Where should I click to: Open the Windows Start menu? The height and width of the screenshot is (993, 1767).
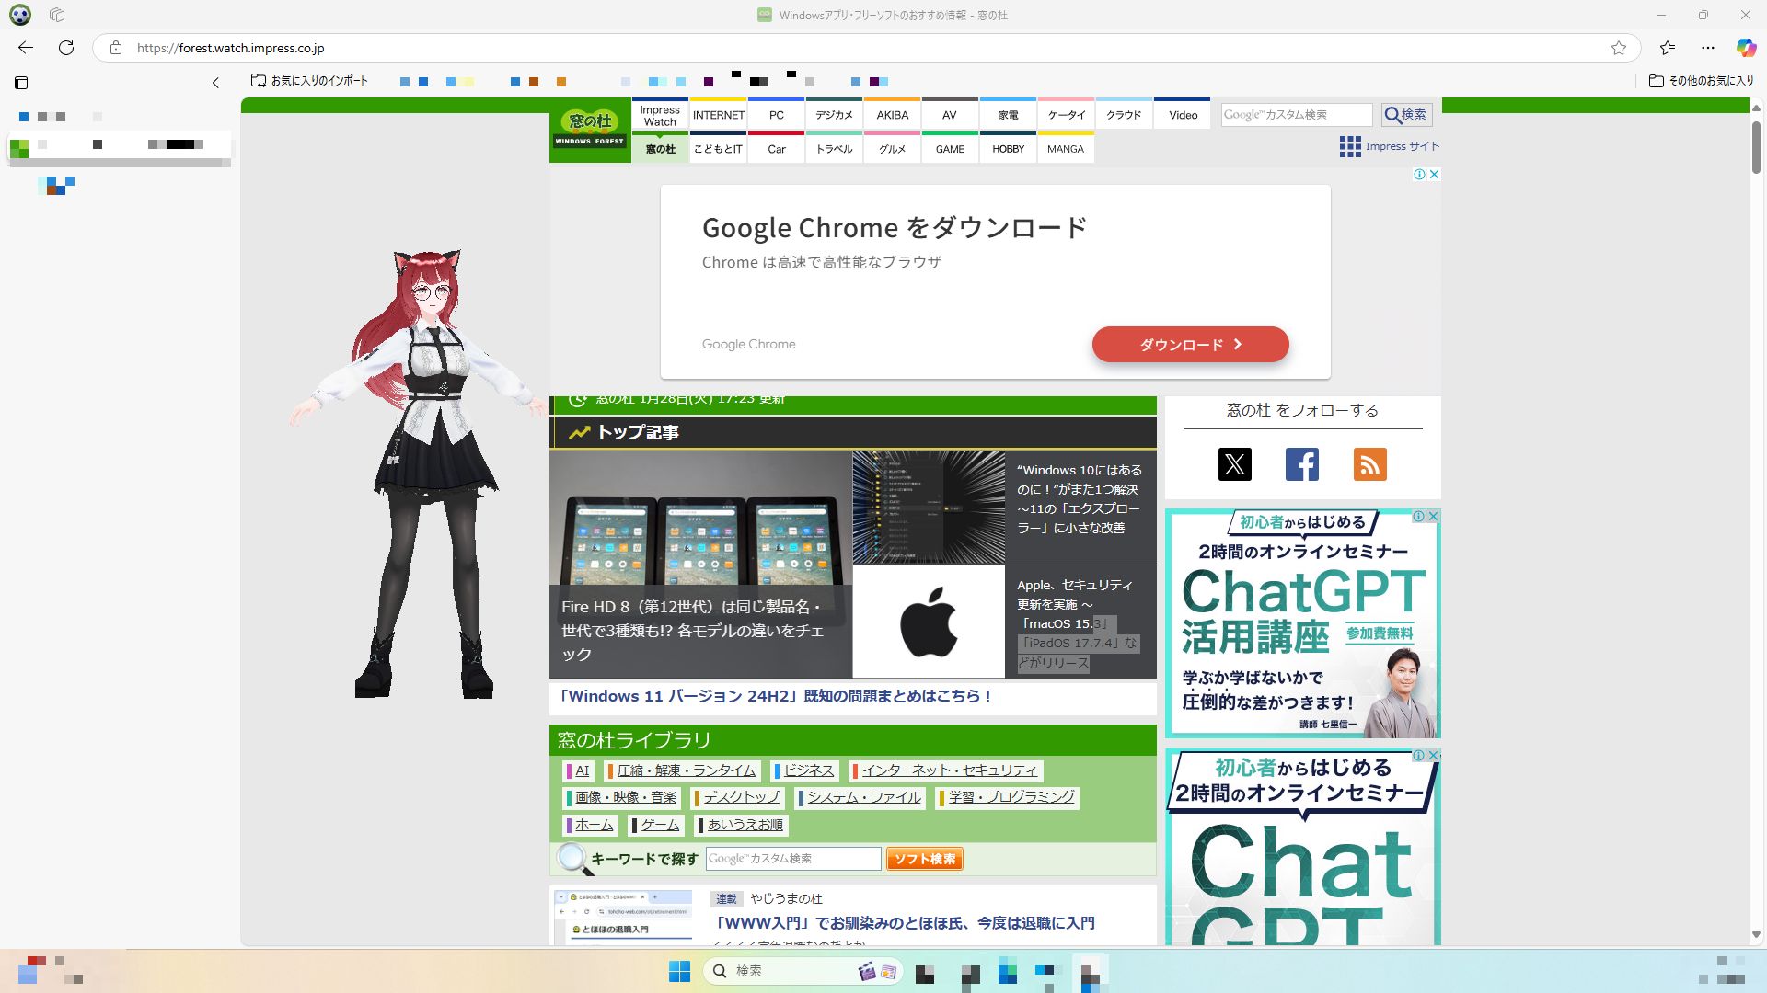coord(679,971)
